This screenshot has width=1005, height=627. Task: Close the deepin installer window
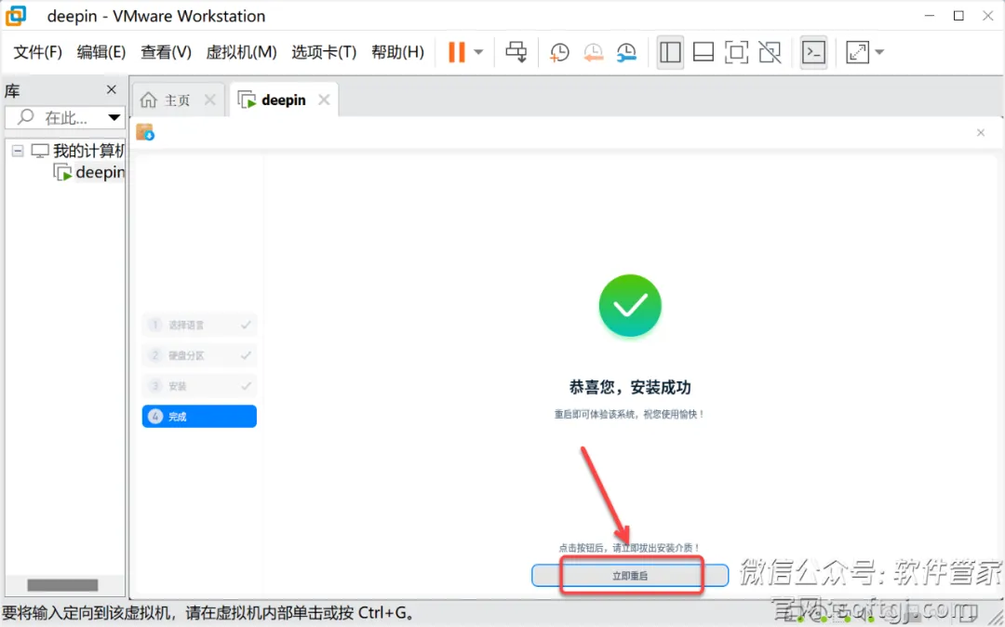[x=981, y=133]
